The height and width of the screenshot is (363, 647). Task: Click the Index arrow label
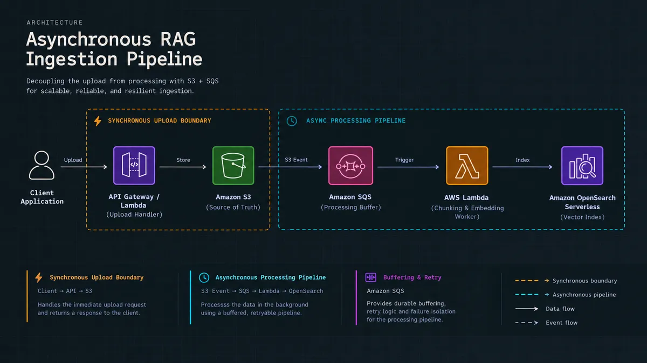click(x=522, y=160)
